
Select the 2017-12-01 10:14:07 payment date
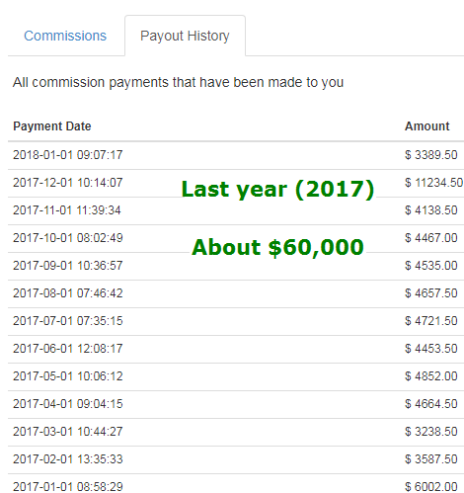[68, 183]
